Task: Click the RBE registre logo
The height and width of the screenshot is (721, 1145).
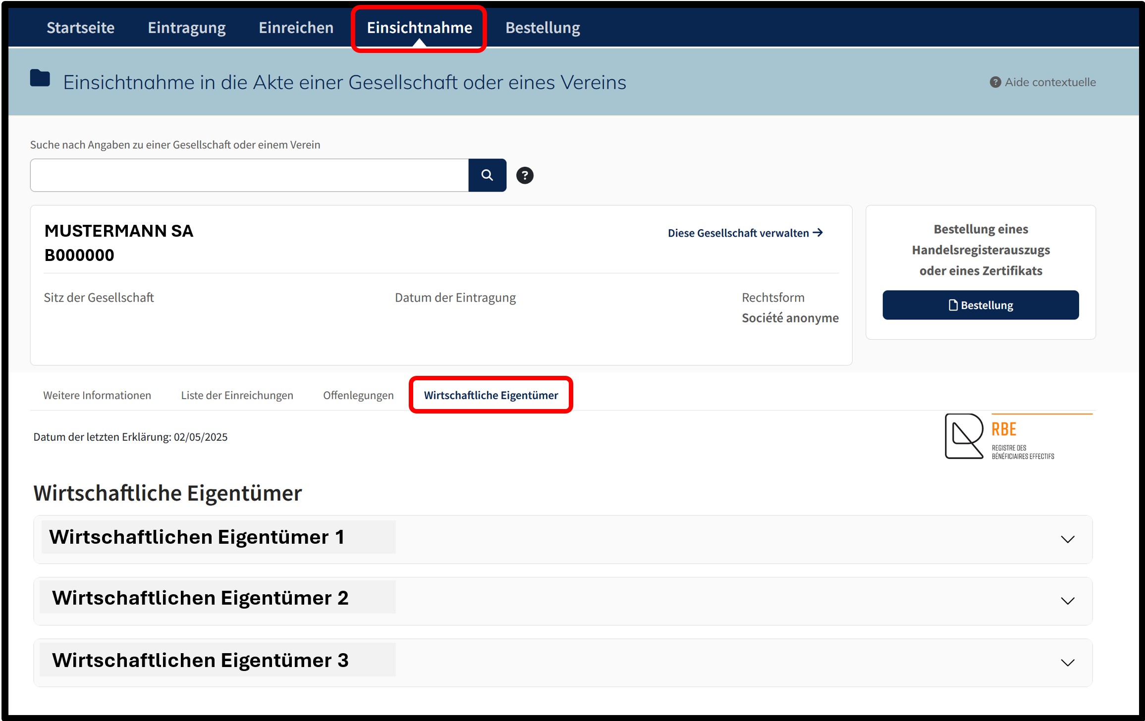Action: [x=1018, y=436]
